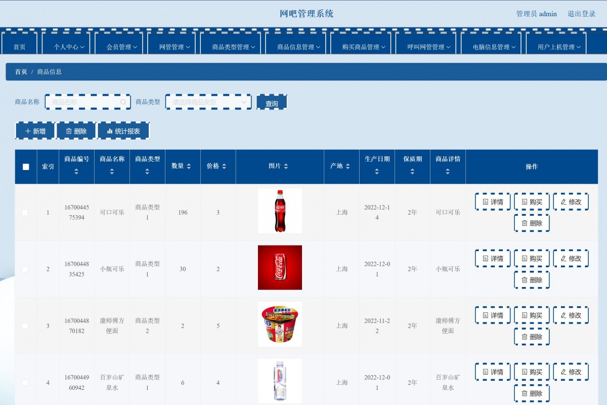The width and height of the screenshot is (607, 405).
Task: Check the checkbox for row 1 可口可乐
Action: 26,213
